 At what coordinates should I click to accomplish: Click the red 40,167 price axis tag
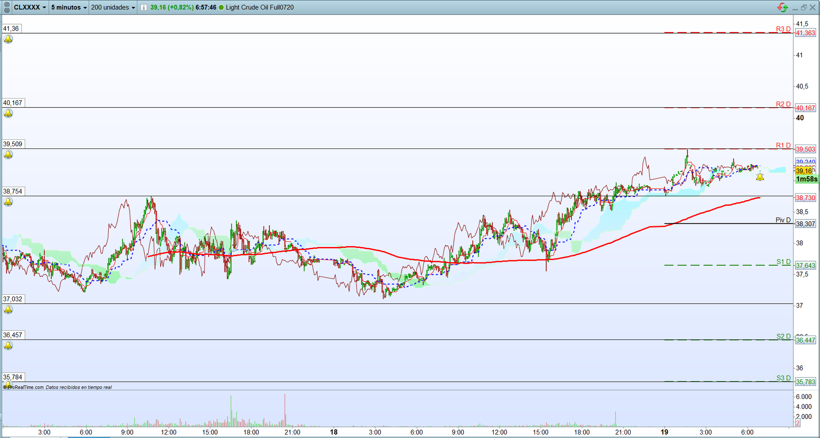806,108
